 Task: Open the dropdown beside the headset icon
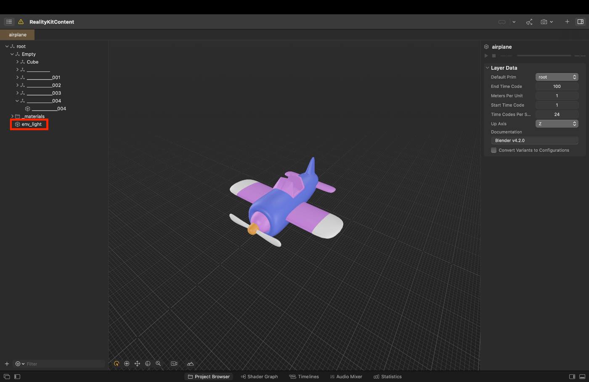coord(514,22)
